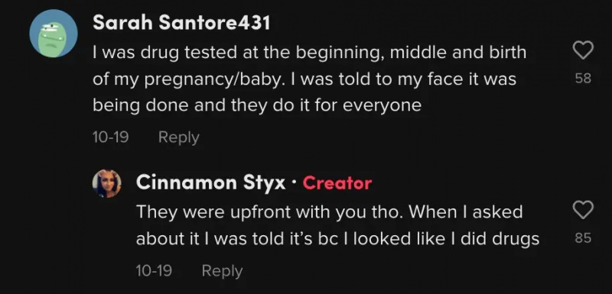This screenshot has height=294, width=612.
Task: Open Sarah Santore431's green avatar profile
Action: click(54, 34)
